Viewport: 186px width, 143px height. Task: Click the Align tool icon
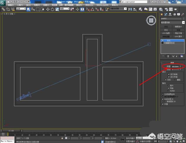[x=135, y=9]
